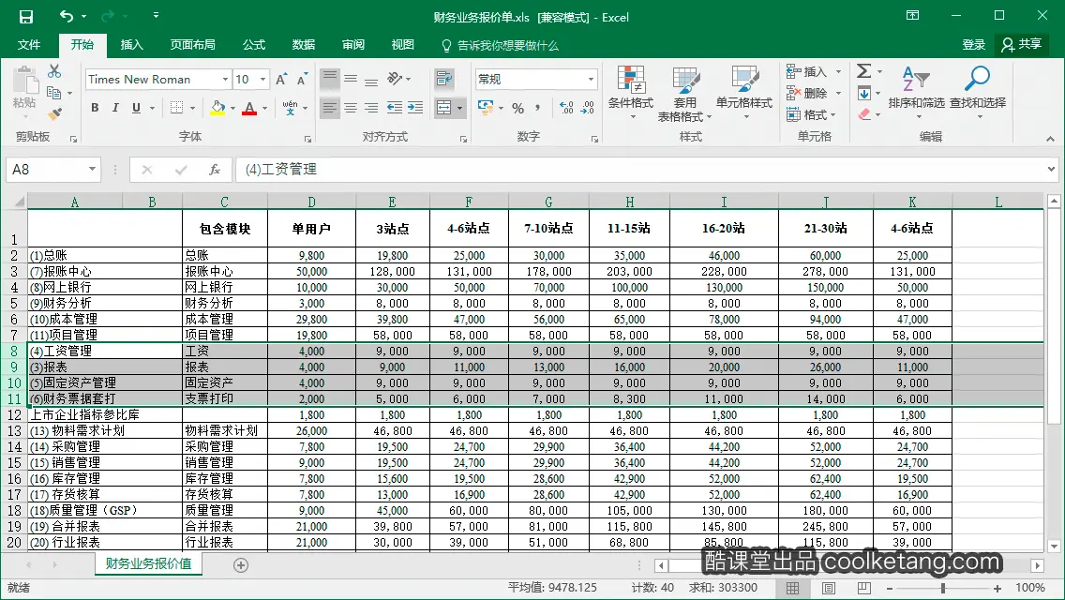Click the add new sheet plus icon

pyautogui.click(x=241, y=564)
